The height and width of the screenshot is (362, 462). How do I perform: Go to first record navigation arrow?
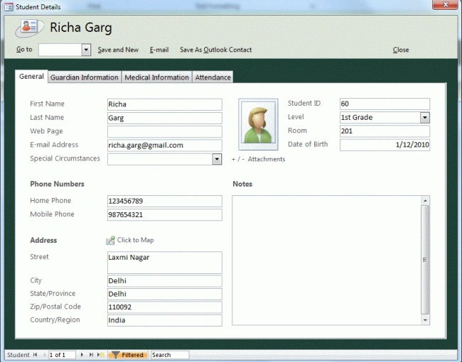tap(35, 355)
